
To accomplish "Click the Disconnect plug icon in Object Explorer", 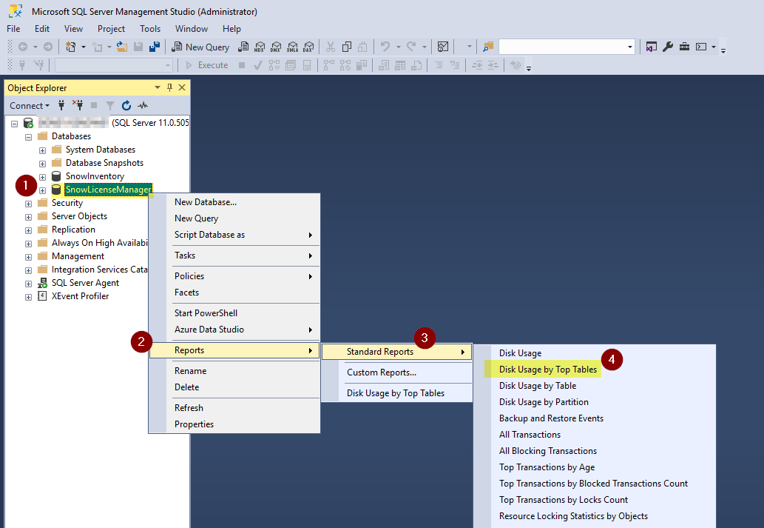I will pyautogui.click(x=78, y=105).
